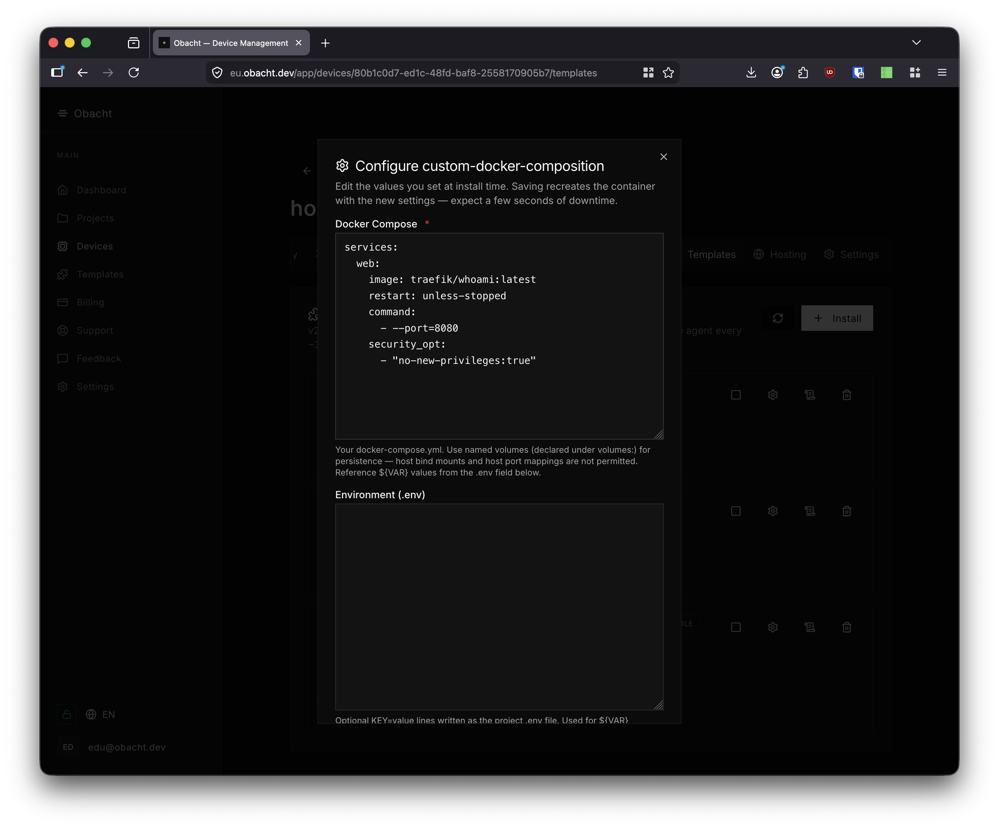Bookmark page with the star icon
The height and width of the screenshot is (828, 999).
point(668,73)
